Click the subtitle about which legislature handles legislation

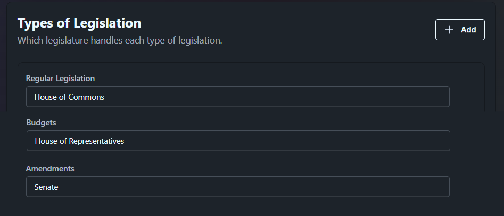click(120, 41)
